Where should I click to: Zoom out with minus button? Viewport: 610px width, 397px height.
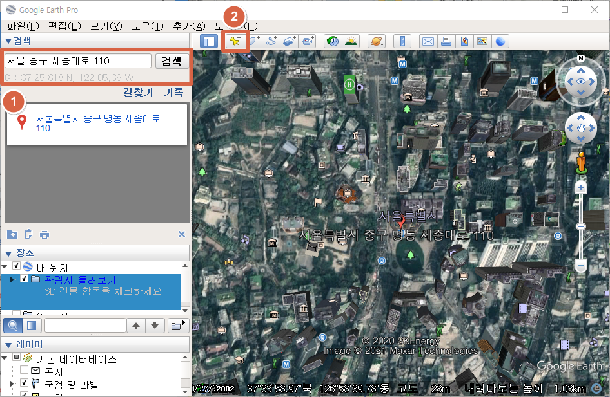[581, 266]
